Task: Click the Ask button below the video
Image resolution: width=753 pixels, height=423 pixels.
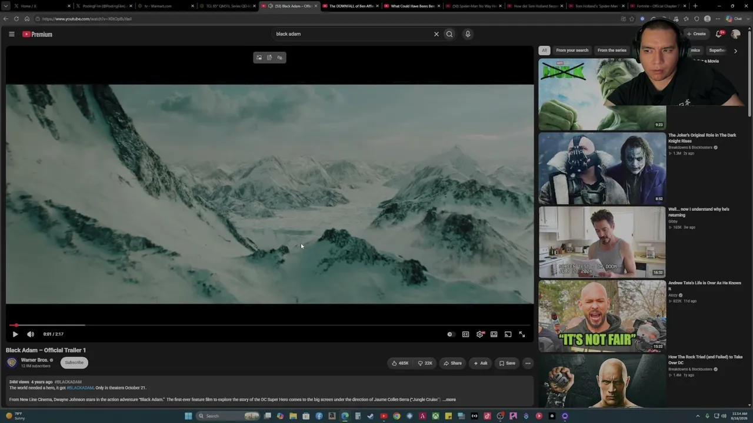Action: point(481,363)
